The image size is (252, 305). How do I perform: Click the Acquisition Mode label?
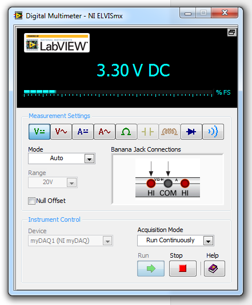point(160,230)
